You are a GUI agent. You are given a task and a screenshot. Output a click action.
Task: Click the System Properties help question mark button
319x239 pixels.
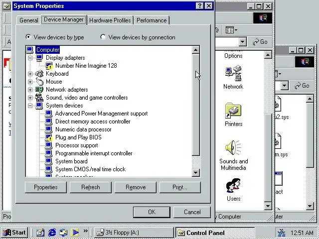coord(200,6)
